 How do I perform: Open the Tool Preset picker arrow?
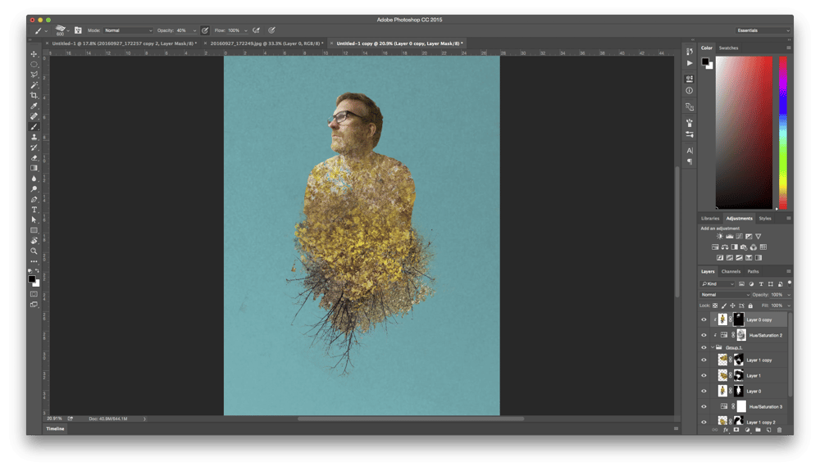pyautogui.click(x=46, y=31)
